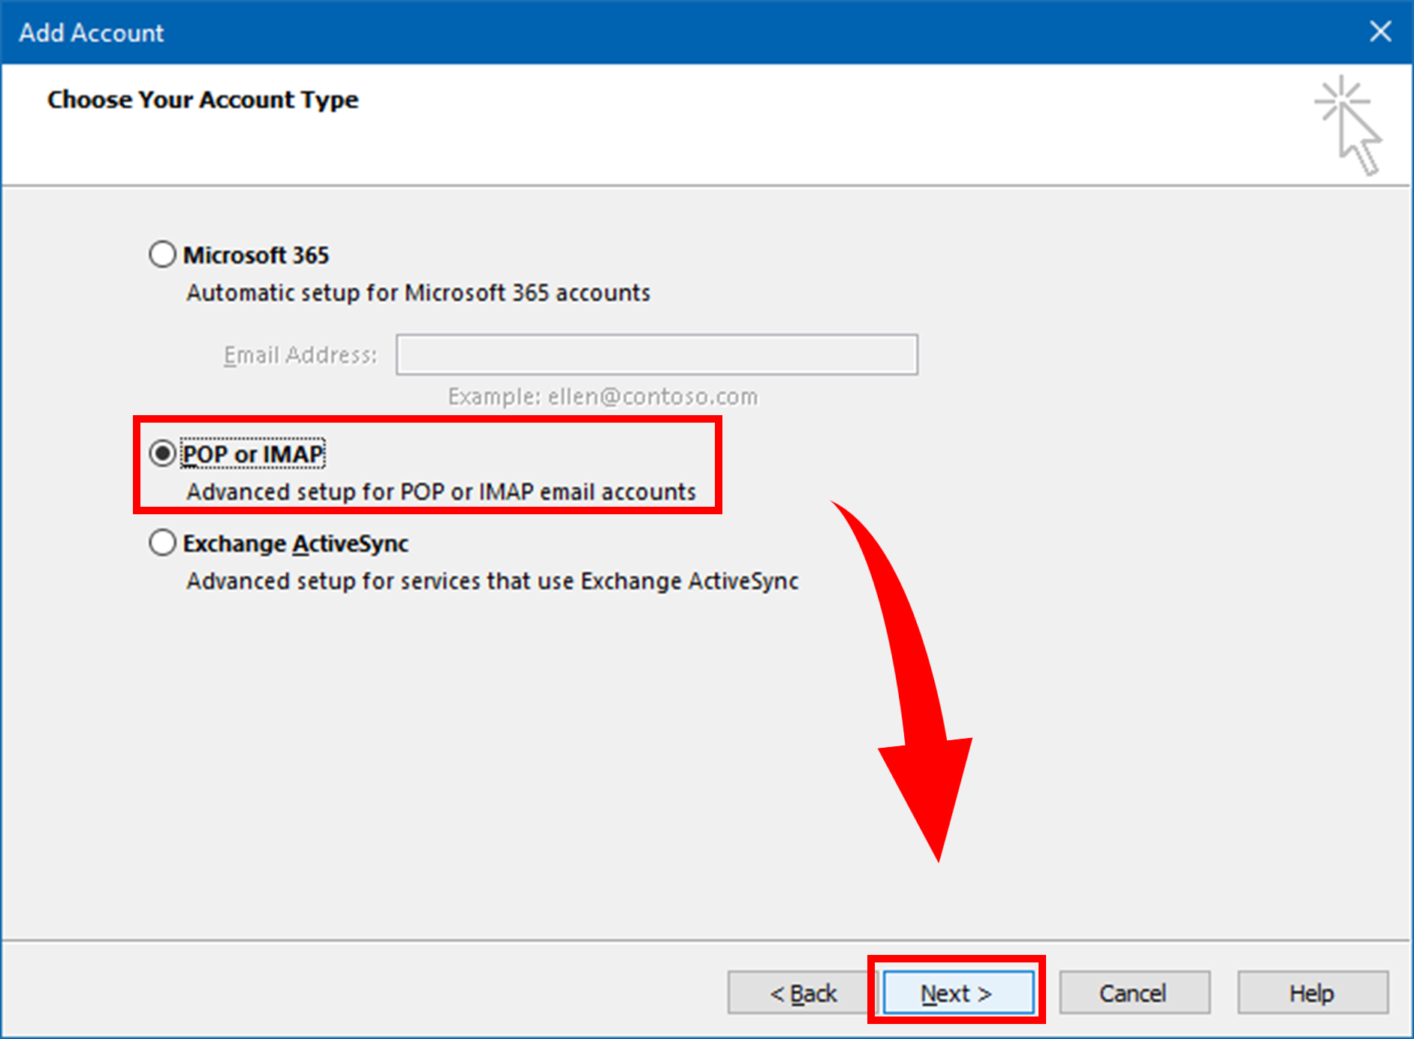Click the 'Example: ellen@contoso.com' hint text
This screenshot has width=1414, height=1039.
tap(603, 396)
